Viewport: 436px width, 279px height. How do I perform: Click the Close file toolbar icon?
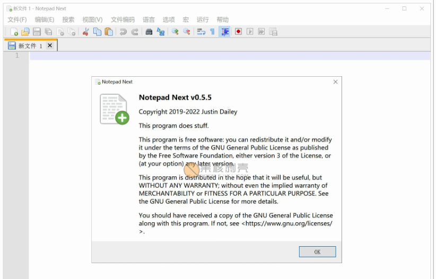(x=60, y=32)
